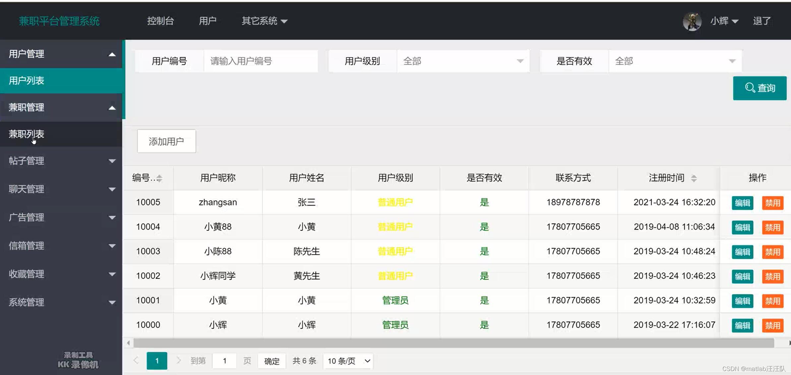This screenshot has width=791, height=375.
Task: Sort by 编号 column arrows
Action: tap(159, 178)
